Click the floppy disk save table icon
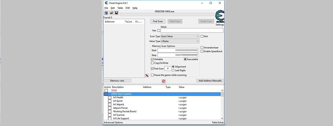The width and height of the screenshot is (333, 126). tap(116, 13)
